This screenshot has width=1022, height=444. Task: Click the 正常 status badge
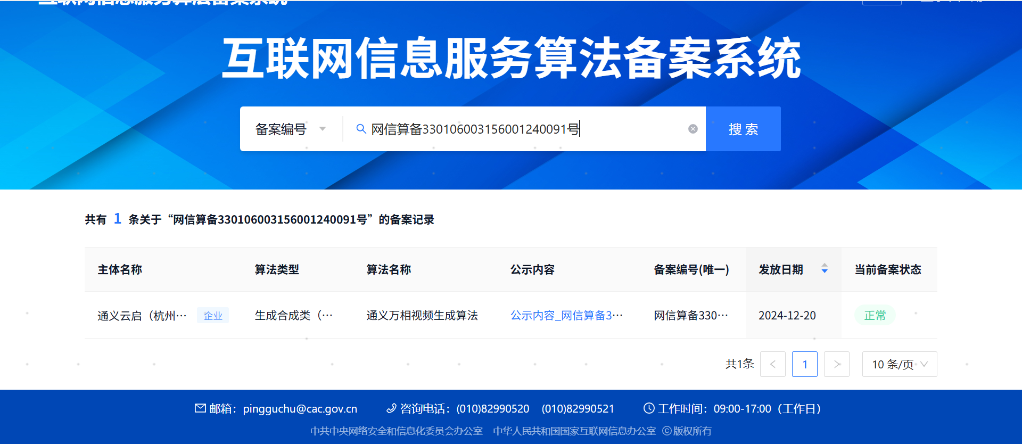pyautogui.click(x=875, y=315)
